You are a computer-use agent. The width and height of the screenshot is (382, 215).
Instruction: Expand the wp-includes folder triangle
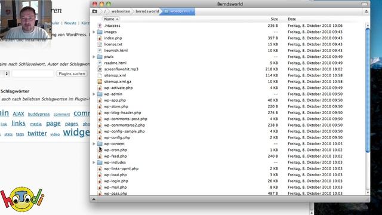coord(94,162)
